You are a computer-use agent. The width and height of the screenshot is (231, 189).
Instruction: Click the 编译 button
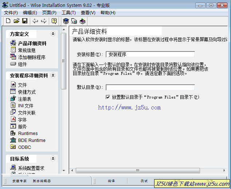tap(111, 181)
